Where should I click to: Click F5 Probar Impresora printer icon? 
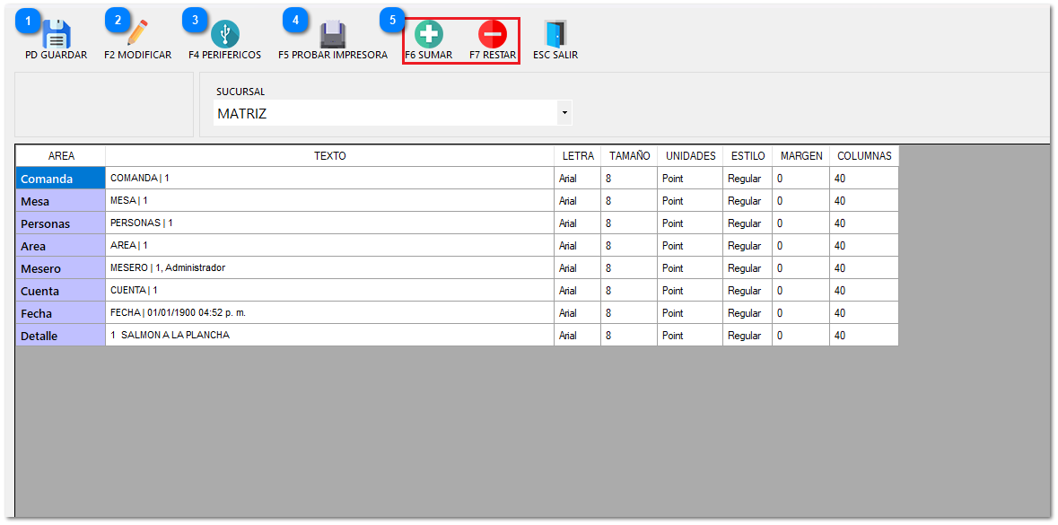(x=333, y=35)
